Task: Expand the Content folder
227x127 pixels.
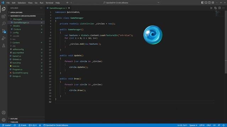Action: (x=26, y=43)
